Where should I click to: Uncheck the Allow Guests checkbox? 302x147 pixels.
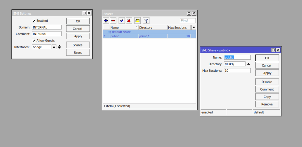(x=34, y=41)
